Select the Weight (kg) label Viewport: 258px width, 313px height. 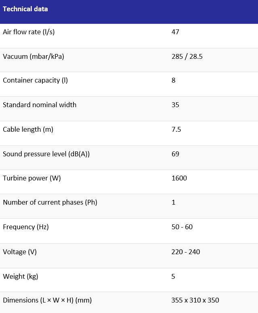coord(21,276)
